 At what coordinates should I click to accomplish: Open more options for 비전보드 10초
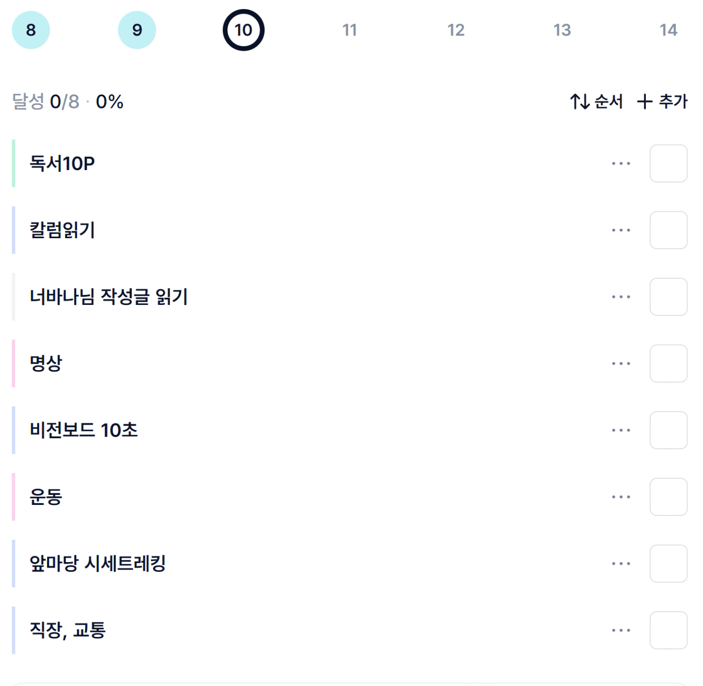pos(621,430)
